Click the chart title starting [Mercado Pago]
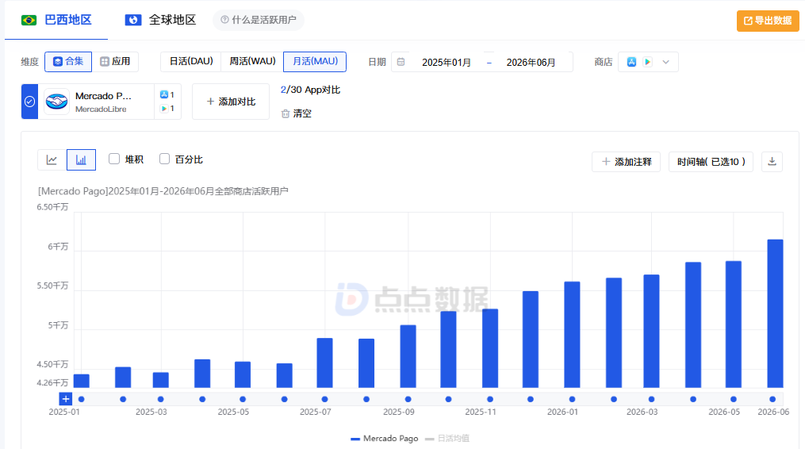Image resolution: width=805 pixels, height=449 pixels. (x=163, y=191)
